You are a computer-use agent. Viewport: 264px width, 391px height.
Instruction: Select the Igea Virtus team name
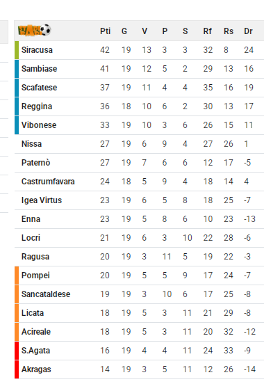point(42,200)
